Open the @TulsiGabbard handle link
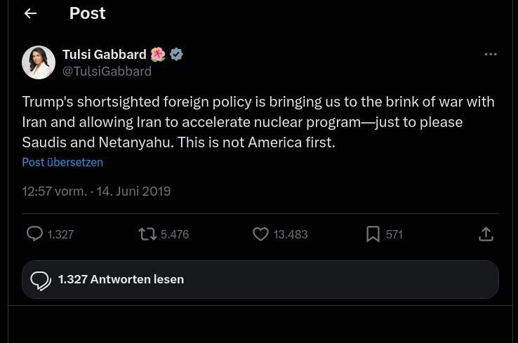518x343 pixels. (107, 71)
